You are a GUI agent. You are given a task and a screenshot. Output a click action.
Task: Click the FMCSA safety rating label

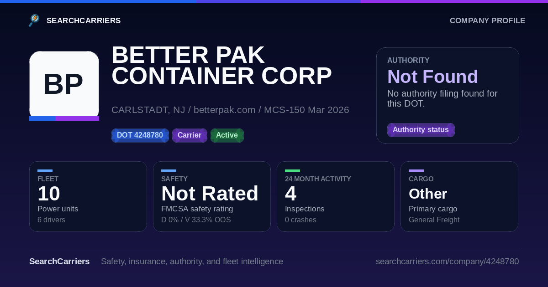point(197,209)
